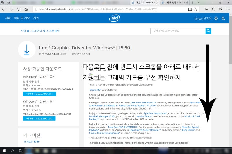Click the 날짜: 2017-12-28 text

tap(81, 54)
